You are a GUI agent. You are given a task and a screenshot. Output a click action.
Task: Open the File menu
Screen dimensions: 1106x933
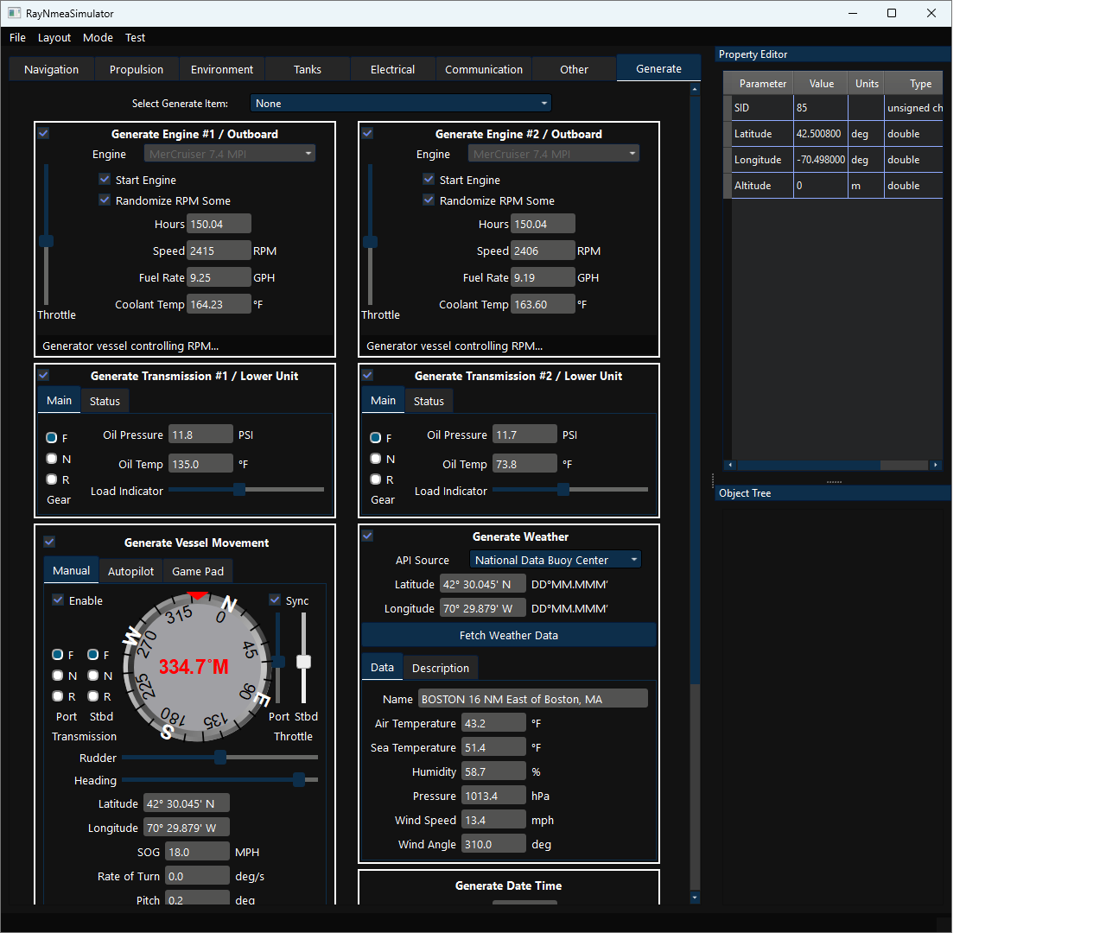pyautogui.click(x=17, y=37)
